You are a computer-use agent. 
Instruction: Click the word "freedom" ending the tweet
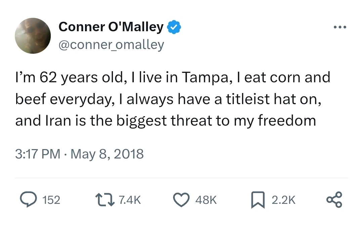pyautogui.click(x=287, y=121)
